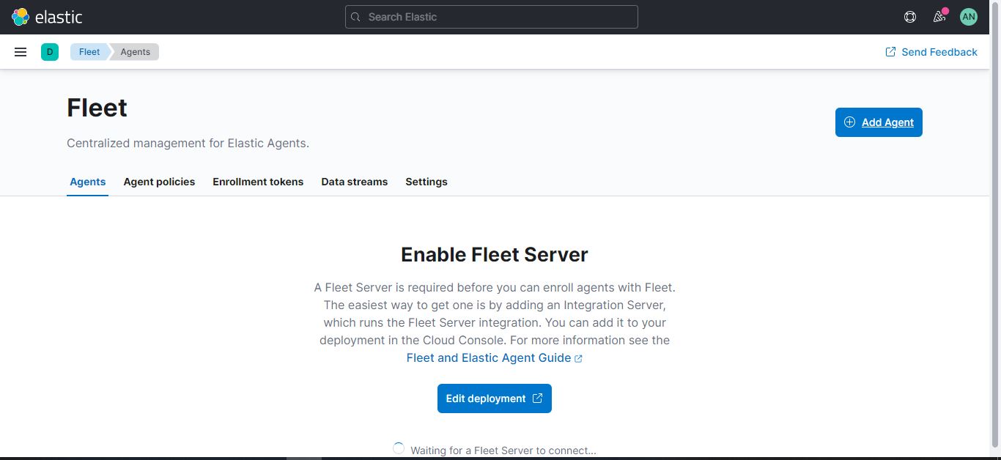Select the green D space icon
Viewport: 1001px width, 460px height.
click(x=50, y=52)
